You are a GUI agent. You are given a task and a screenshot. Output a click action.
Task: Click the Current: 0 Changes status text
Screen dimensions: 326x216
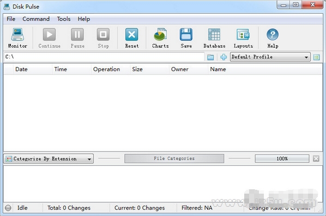140,208
